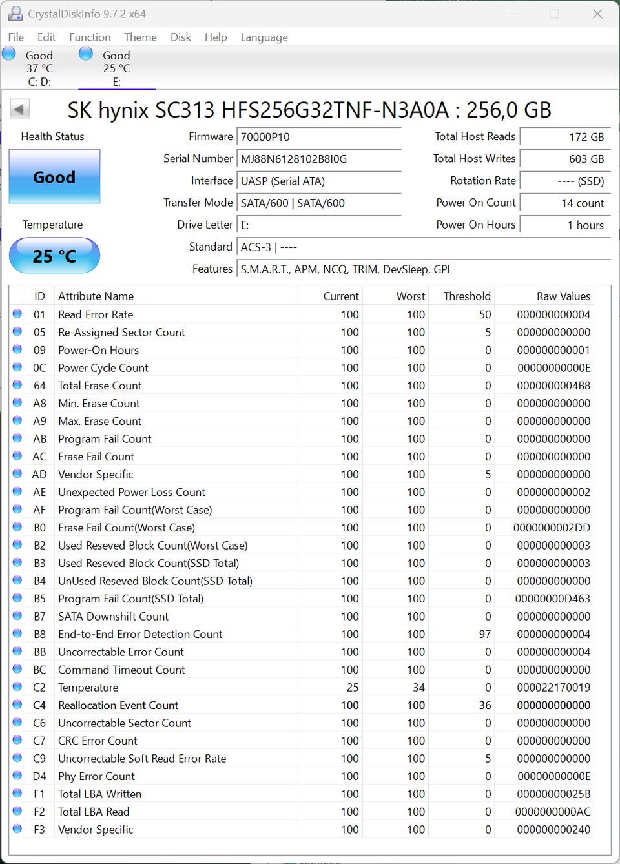Click the Serial Number field

pyautogui.click(x=319, y=159)
